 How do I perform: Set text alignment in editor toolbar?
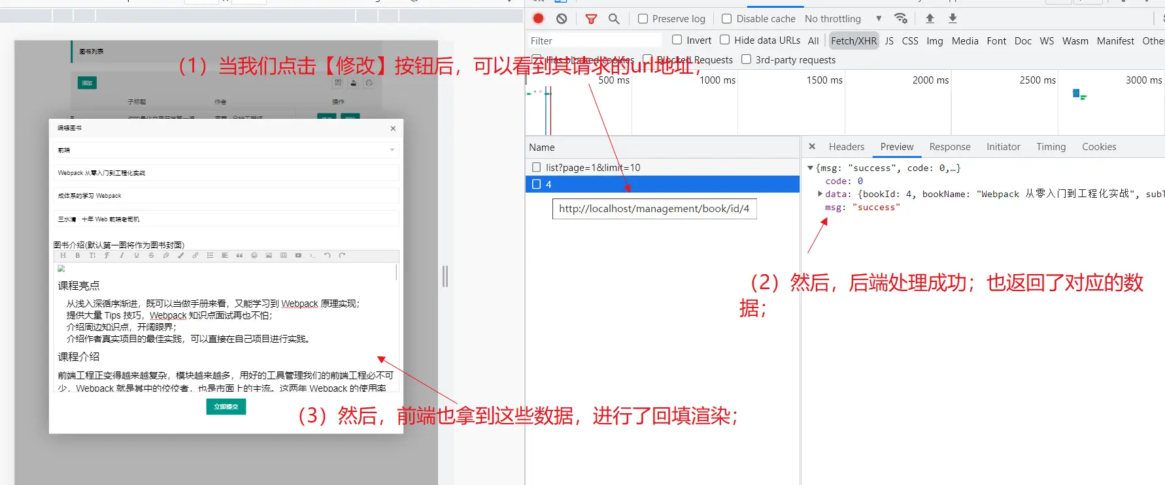225,256
